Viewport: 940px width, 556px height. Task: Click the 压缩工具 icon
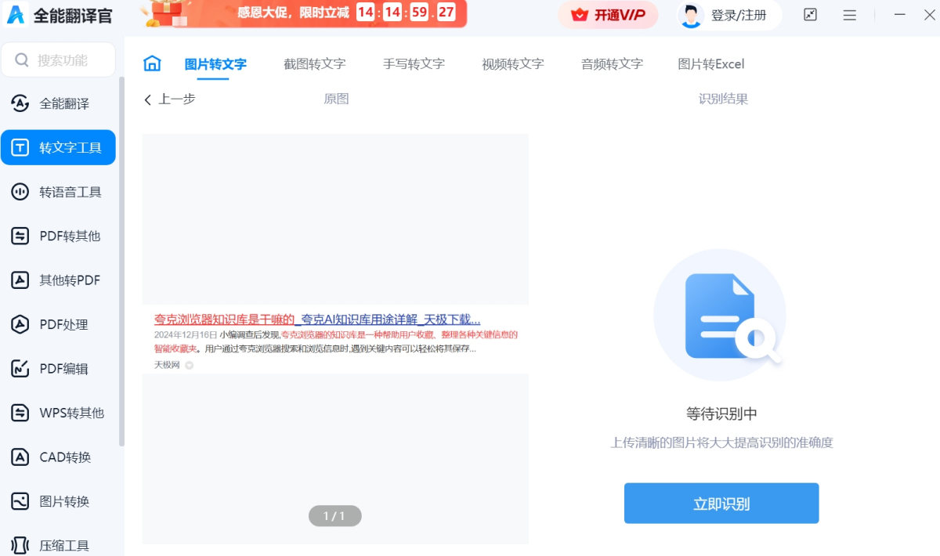[20, 545]
